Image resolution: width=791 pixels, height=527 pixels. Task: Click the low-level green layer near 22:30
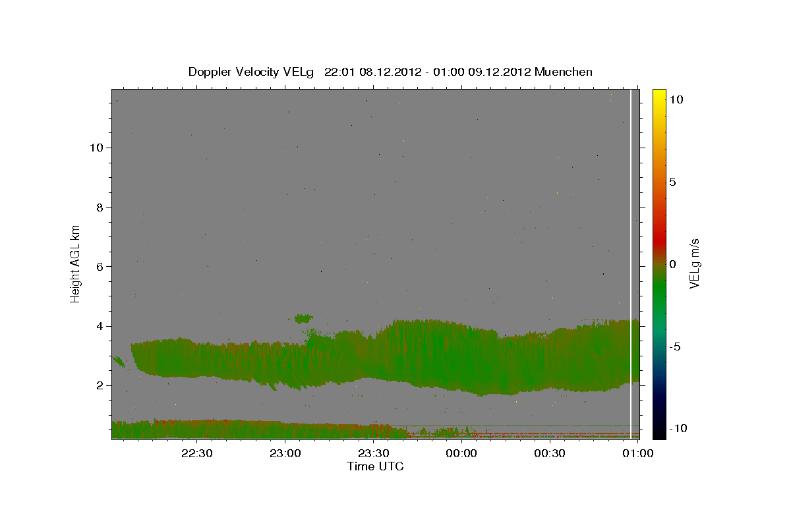(197, 429)
